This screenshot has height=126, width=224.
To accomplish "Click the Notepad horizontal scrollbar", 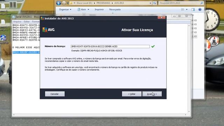I will coord(99,114).
